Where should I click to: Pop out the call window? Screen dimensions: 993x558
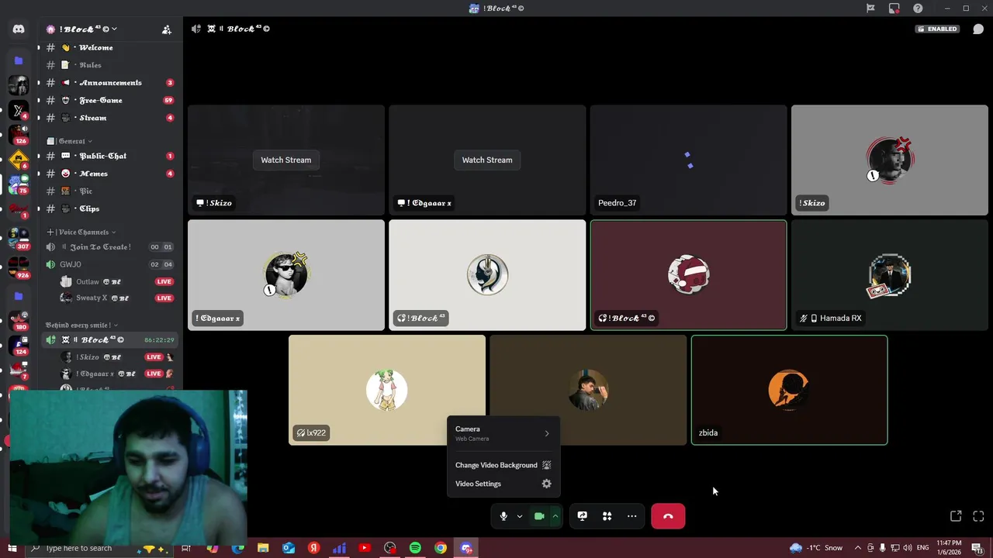(956, 516)
